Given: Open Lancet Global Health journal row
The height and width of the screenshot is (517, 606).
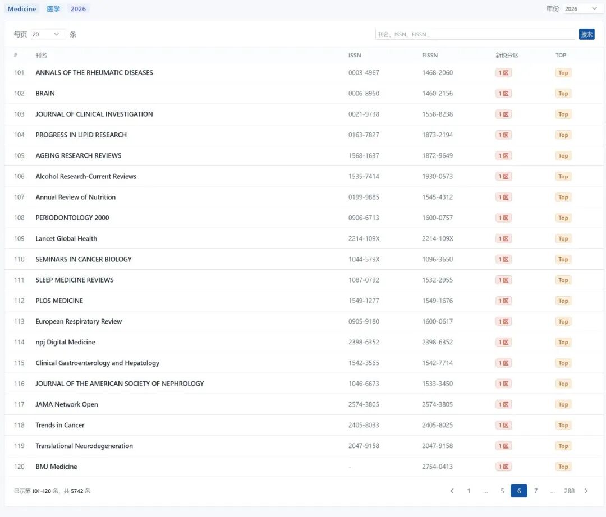Looking at the screenshot, I should 66,239.
